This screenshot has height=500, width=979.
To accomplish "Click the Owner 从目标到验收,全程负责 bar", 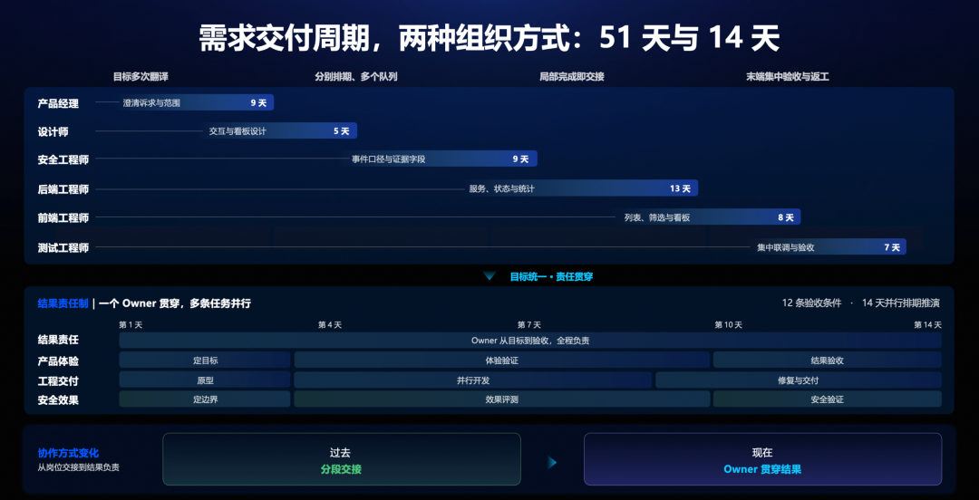I will (x=530, y=341).
